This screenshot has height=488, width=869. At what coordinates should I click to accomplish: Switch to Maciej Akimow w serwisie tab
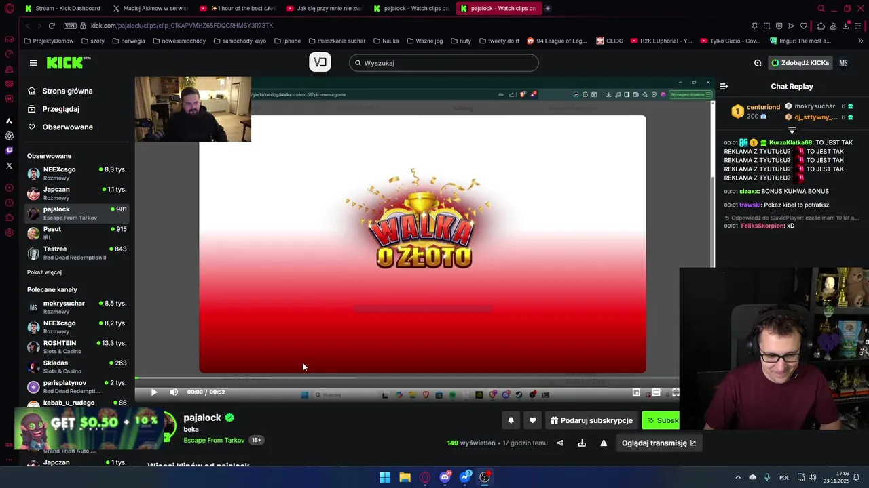151,8
